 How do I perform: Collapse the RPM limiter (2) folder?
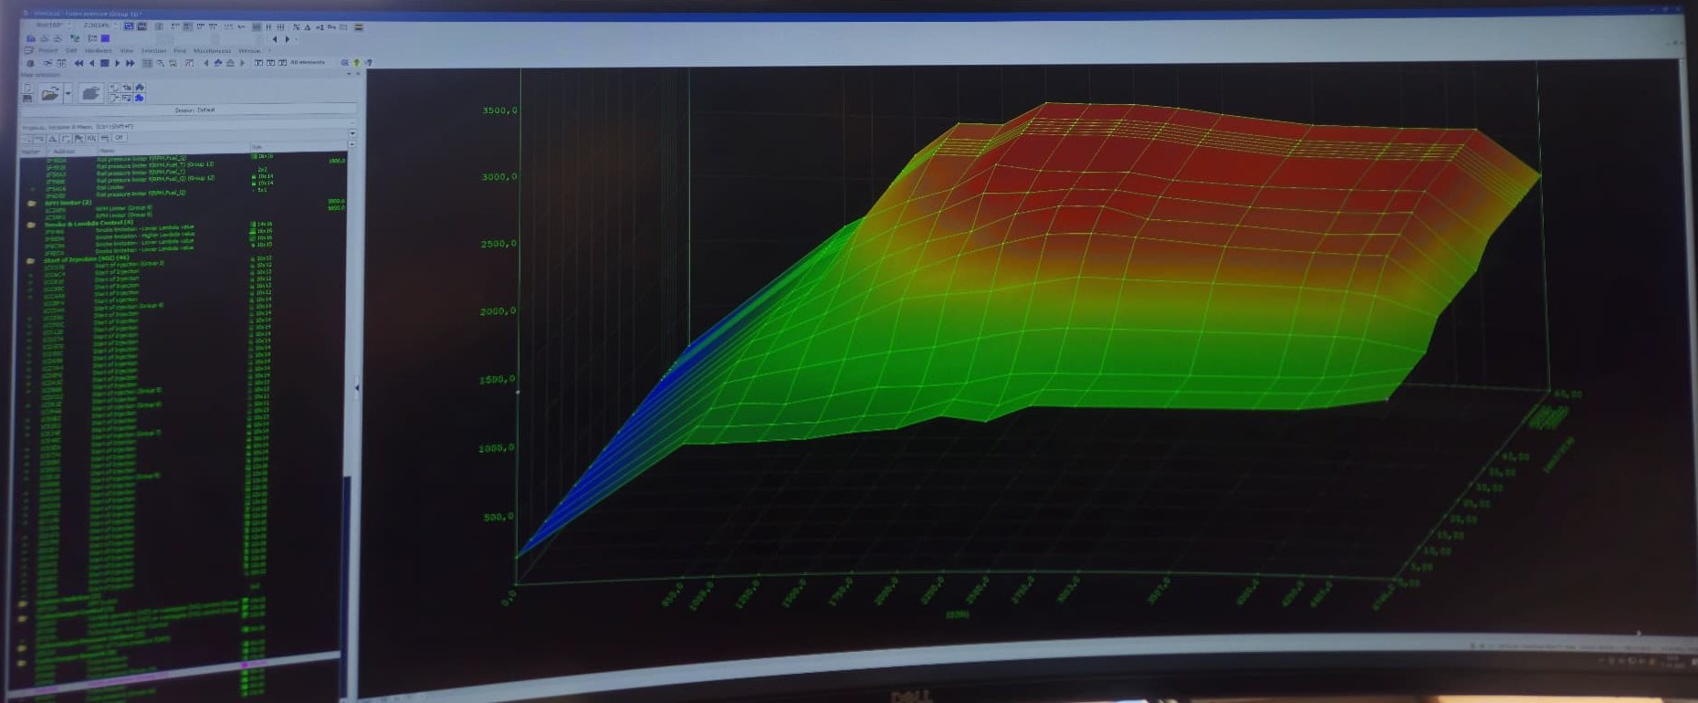click(32, 203)
